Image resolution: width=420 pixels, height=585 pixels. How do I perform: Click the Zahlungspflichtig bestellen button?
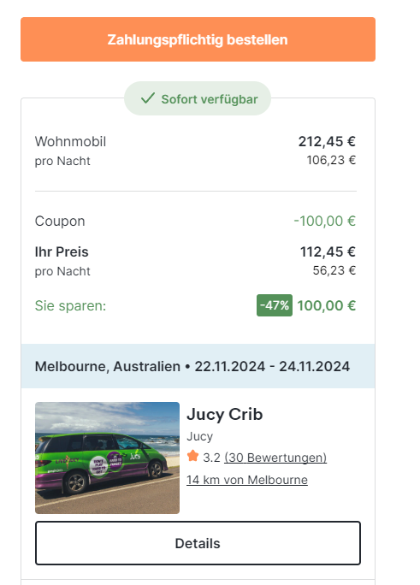pyautogui.click(x=198, y=39)
